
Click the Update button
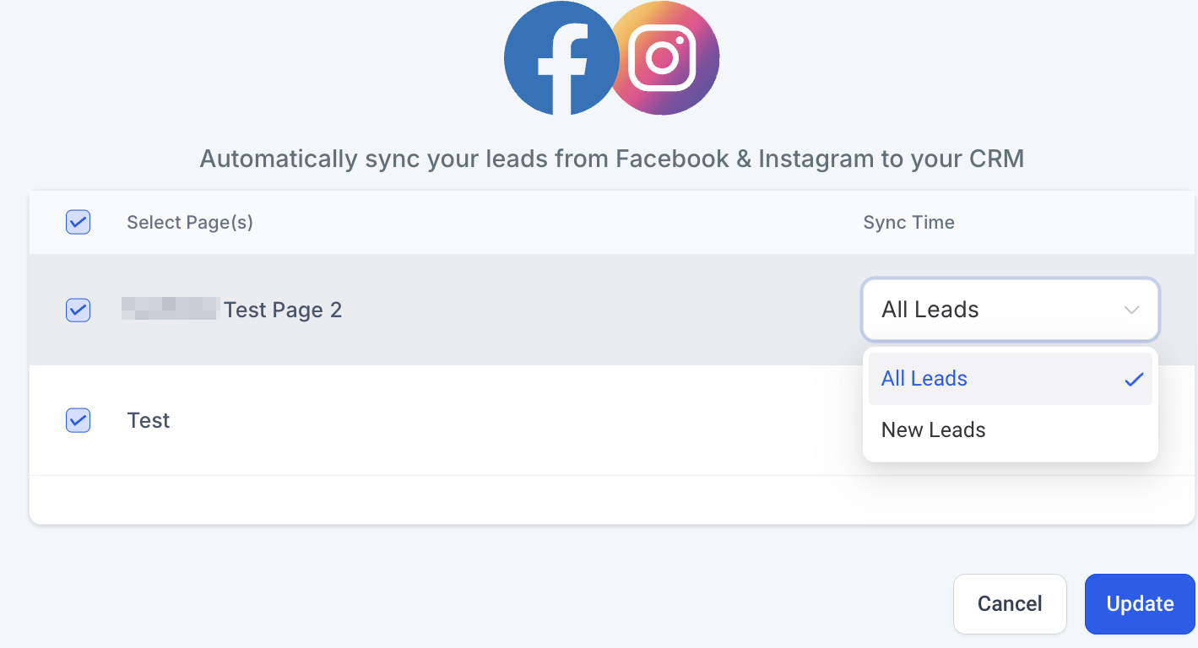[1140, 604]
